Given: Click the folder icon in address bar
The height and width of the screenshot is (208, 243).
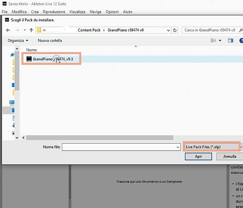Looking at the screenshot, I should 39,30.
